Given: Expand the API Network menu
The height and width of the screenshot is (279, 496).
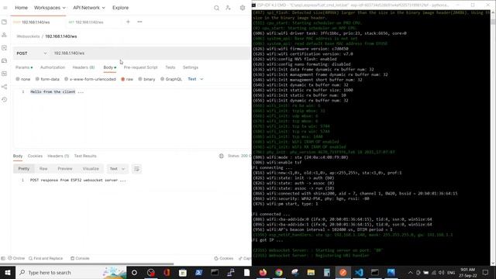Looking at the screenshot, I should (x=89, y=8).
